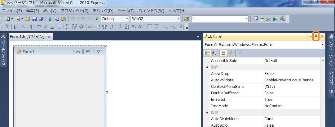Select the AutoScaleMode property row
Viewport: 335px width, 127px height.
[265, 119]
